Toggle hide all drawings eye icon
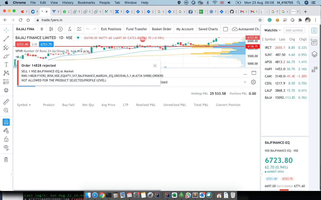321x200 pixels. [6, 148]
